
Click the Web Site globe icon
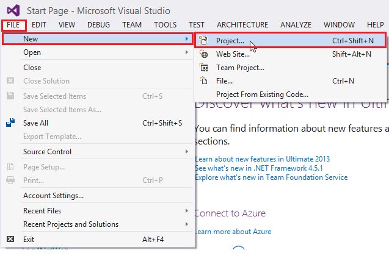[204, 54]
